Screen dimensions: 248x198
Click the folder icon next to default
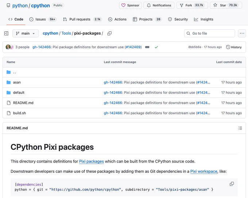tap(8, 92)
